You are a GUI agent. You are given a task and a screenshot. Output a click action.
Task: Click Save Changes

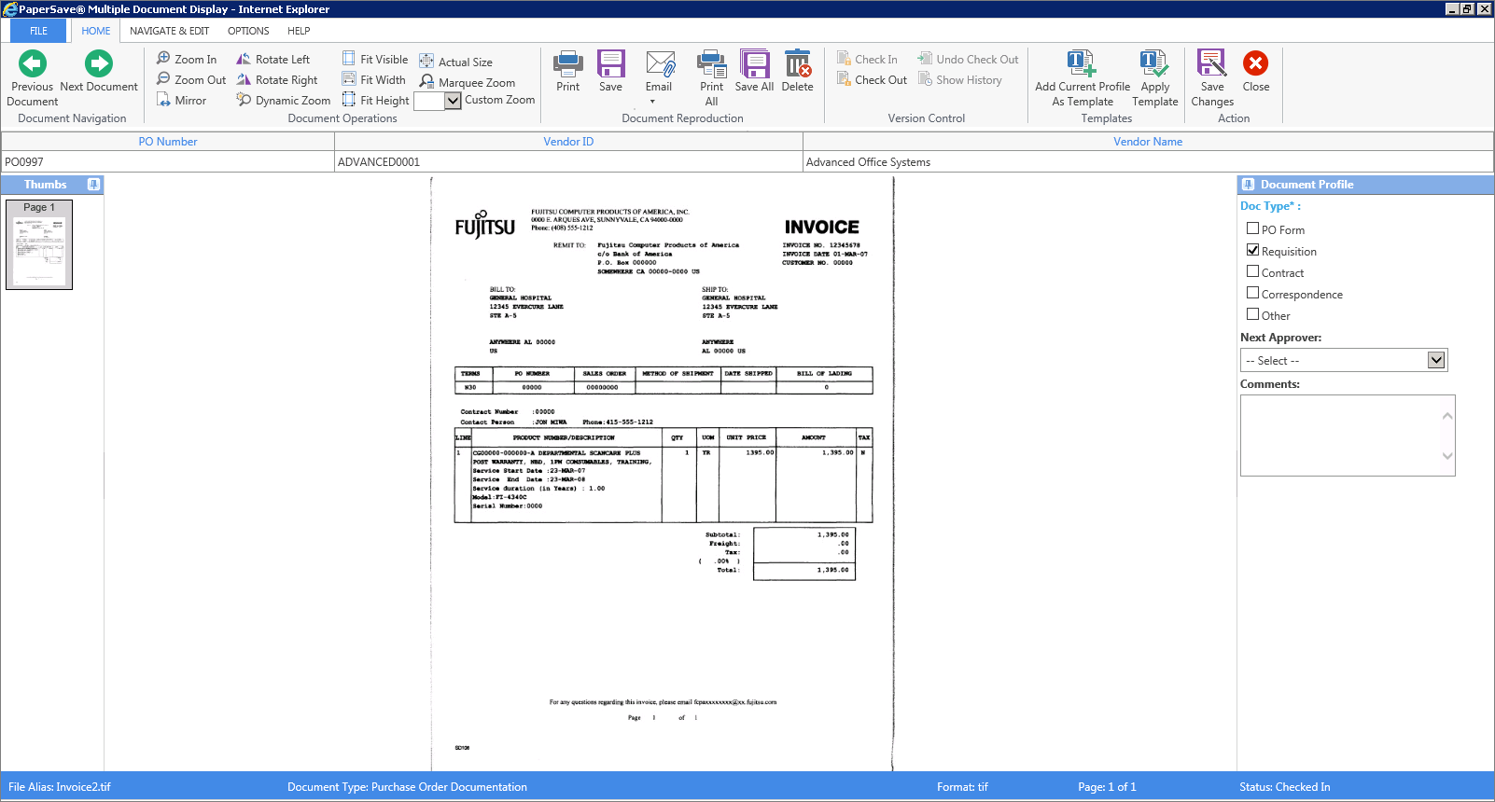[x=1212, y=77]
